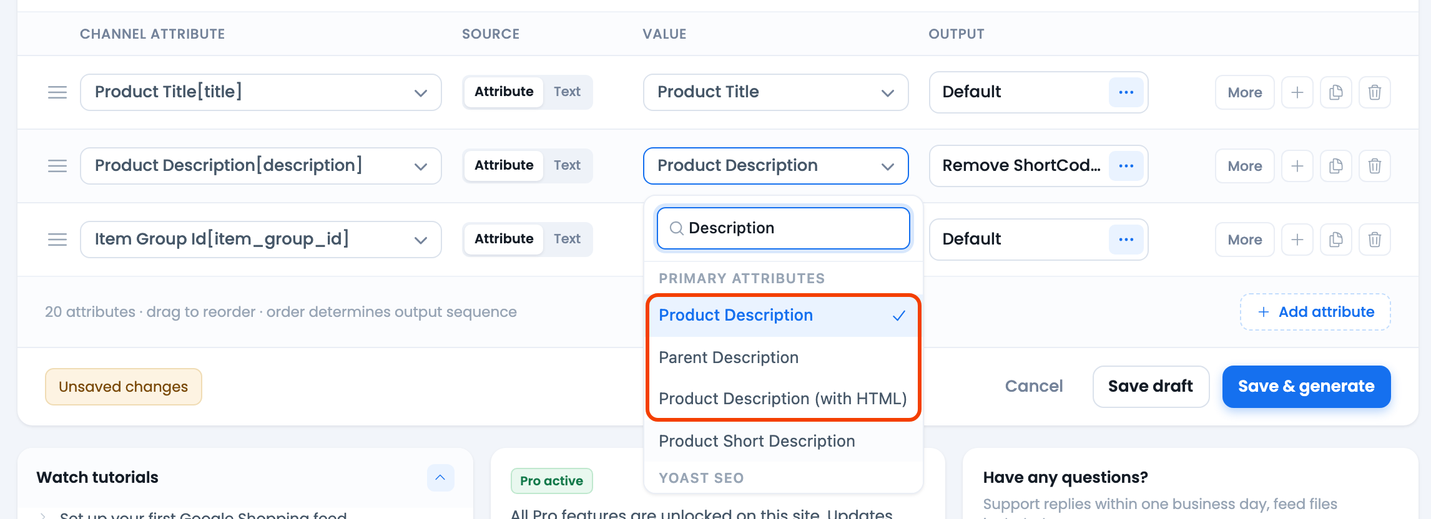Add a row after Product Title using its plus icon
This screenshot has width=1431, height=519.
coord(1297,92)
